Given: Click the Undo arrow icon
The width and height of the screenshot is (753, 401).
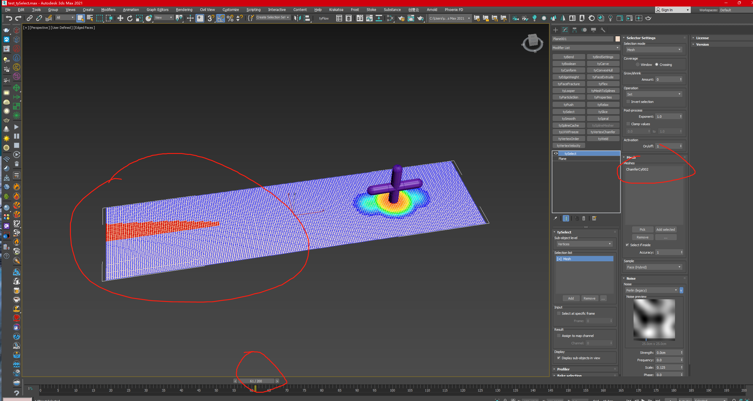Looking at the screenshot, I should 9,18.
